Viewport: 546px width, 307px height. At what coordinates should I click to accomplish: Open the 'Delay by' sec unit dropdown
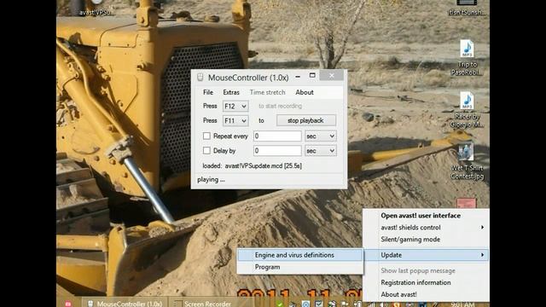[321, 151]
